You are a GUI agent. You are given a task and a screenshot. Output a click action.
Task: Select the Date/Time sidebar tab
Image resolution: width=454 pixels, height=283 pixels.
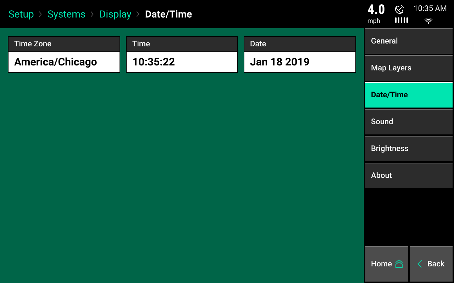pyautogui.click(x=409, y=95)
